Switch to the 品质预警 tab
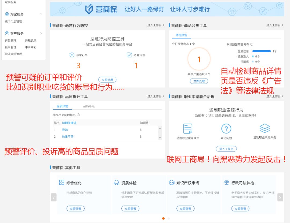The width and height of the screenshot is (290, 223). point(62,106)
